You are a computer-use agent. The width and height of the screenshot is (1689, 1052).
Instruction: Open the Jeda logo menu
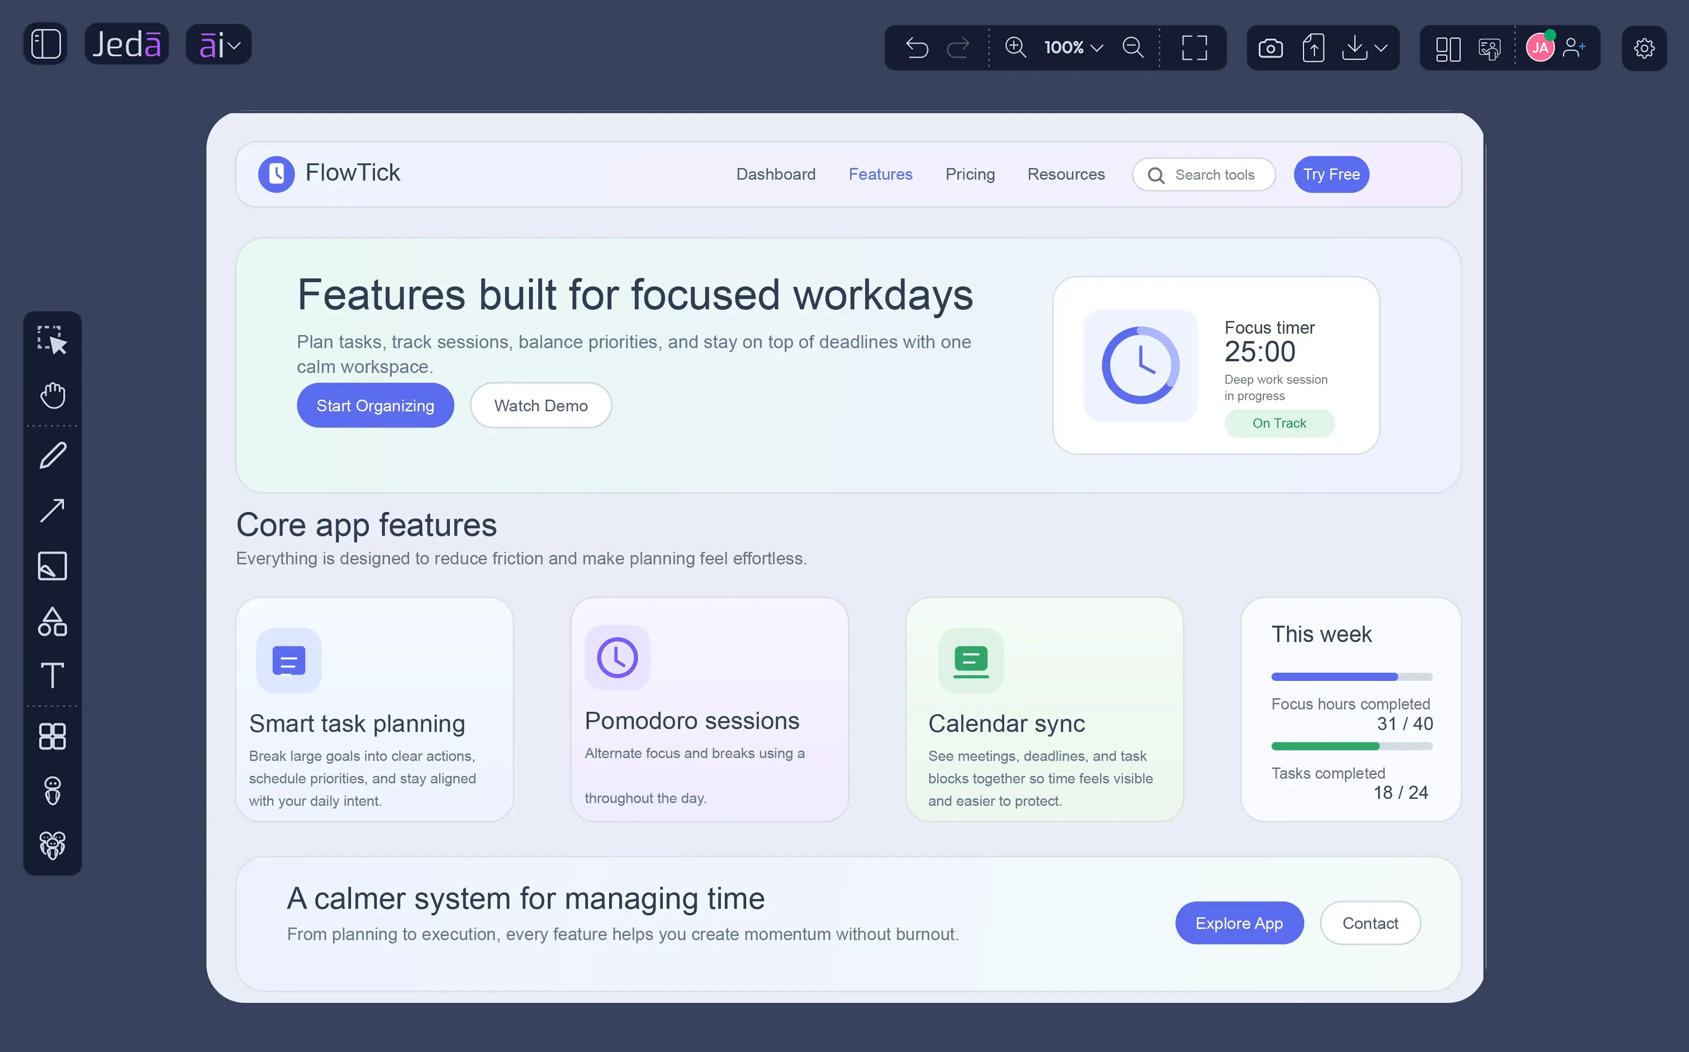127,44
